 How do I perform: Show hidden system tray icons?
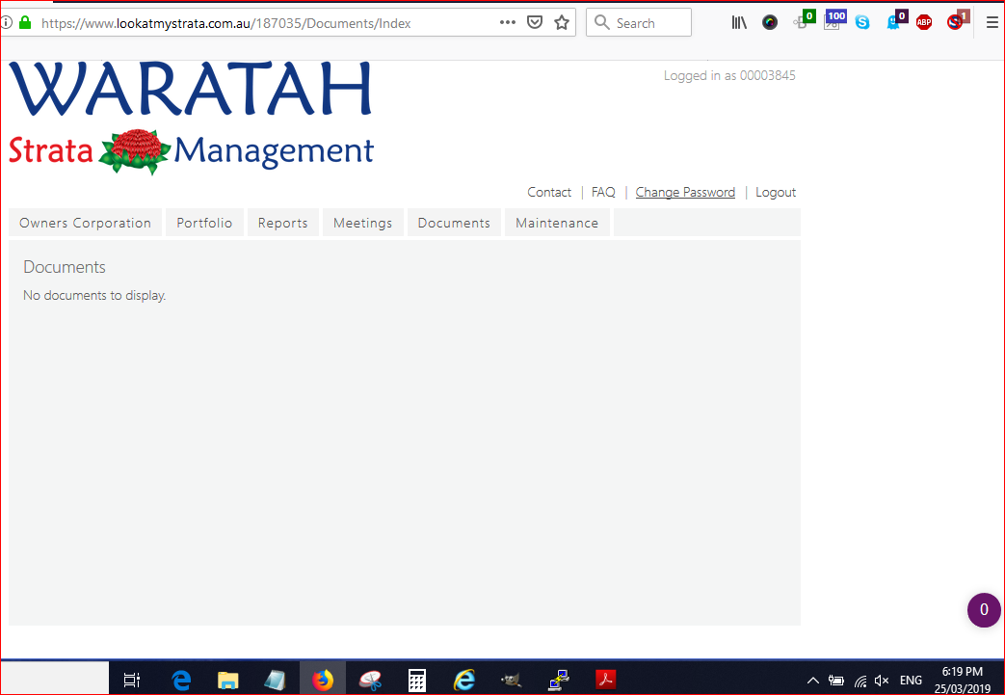click(812, 680)
